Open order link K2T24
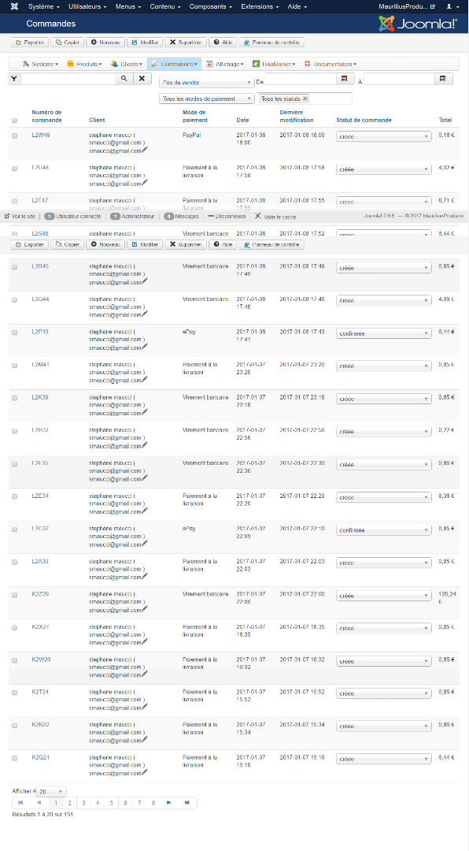Screen dimensions: 469x851 (x=40, y=692)
